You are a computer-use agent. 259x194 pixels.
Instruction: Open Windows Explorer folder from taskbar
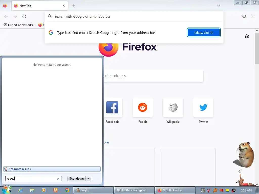click(32, 190)
